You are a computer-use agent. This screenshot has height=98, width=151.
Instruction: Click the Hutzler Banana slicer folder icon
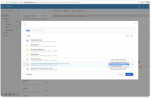click(x=27, y=41)
